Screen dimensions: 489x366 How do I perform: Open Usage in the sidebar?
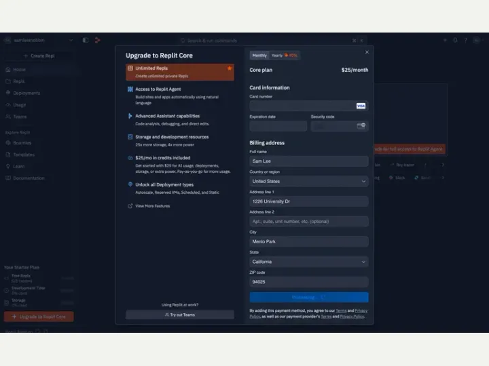point(39,105)
